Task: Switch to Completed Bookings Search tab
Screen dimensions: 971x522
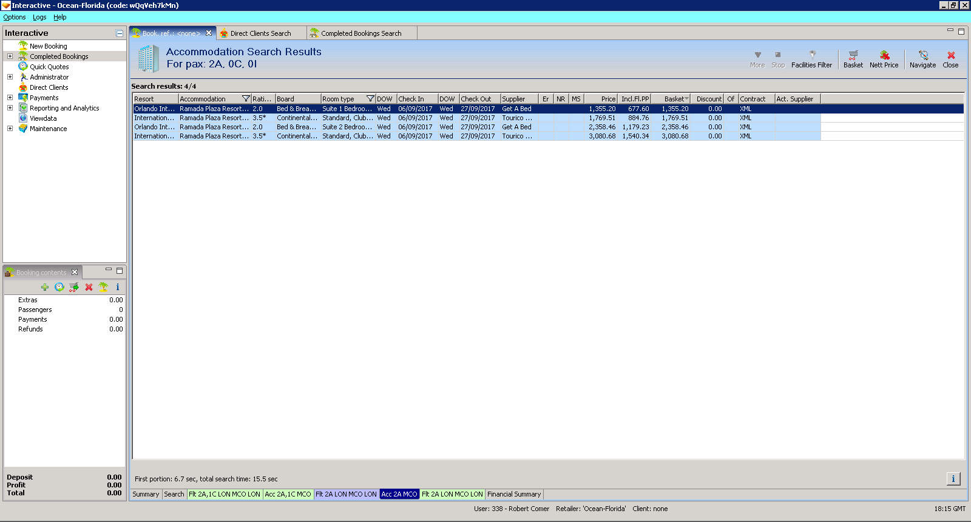Action: pyautogui.click(x=360, y=33)
